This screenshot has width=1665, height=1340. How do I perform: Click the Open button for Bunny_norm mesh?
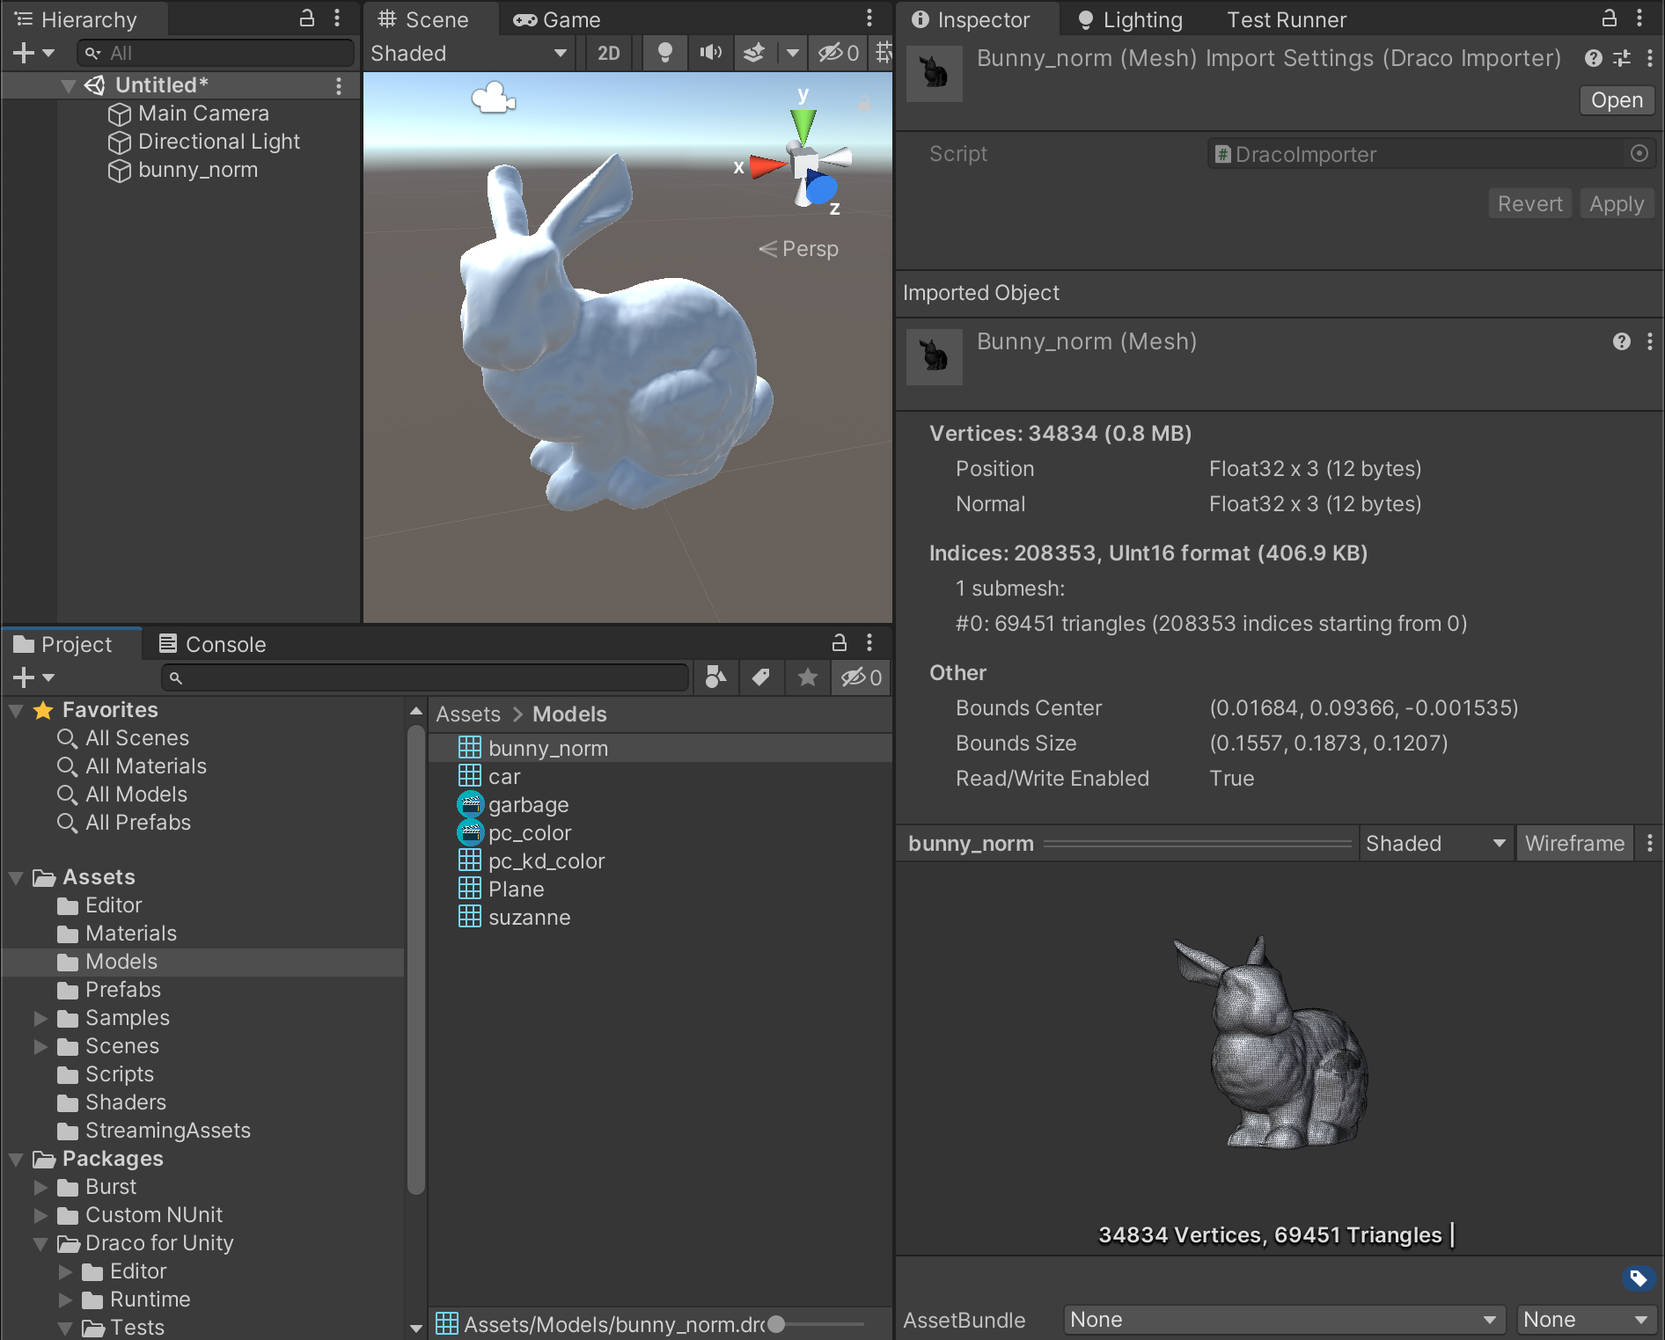click(1616, 99)
